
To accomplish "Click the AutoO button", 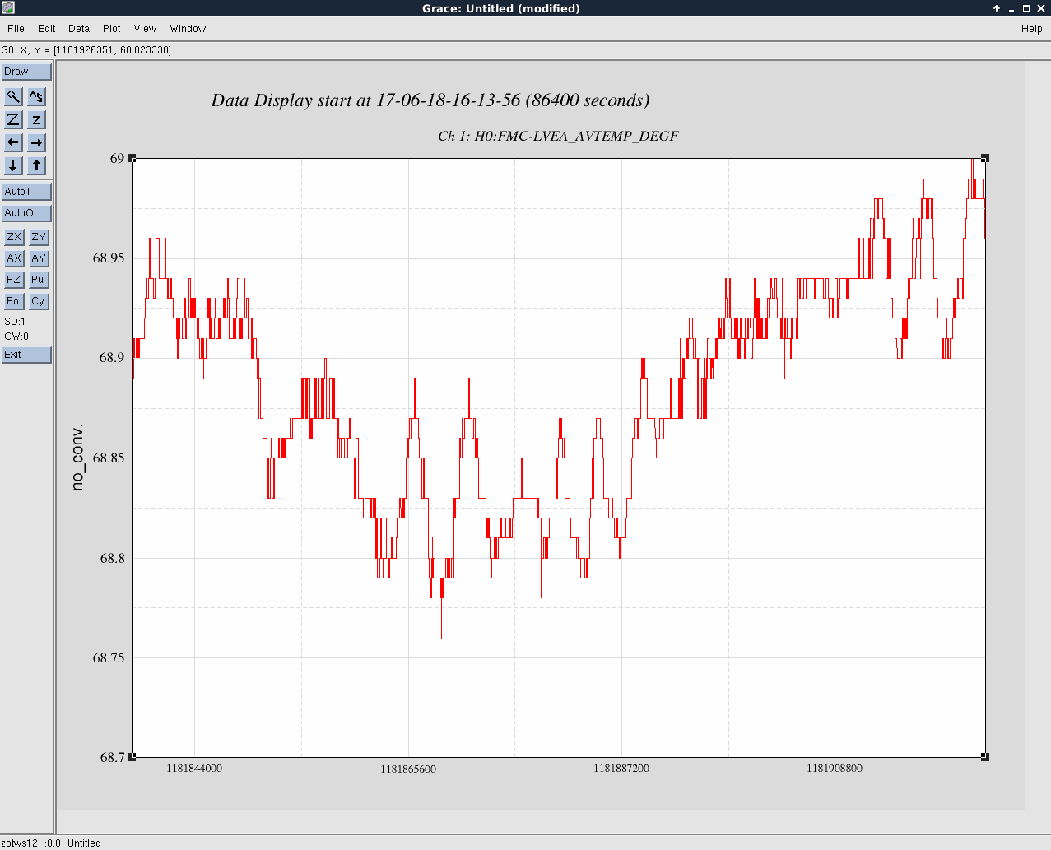I will point(26,213).
